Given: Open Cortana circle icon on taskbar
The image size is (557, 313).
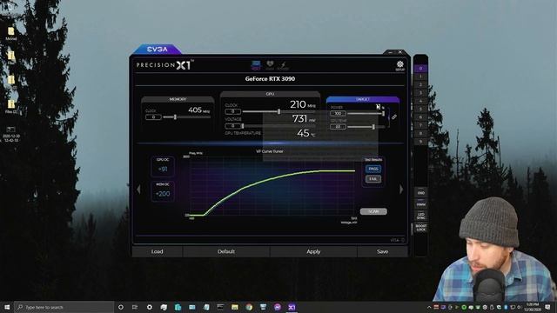Looking at the screenshot, I should [121, 307].
